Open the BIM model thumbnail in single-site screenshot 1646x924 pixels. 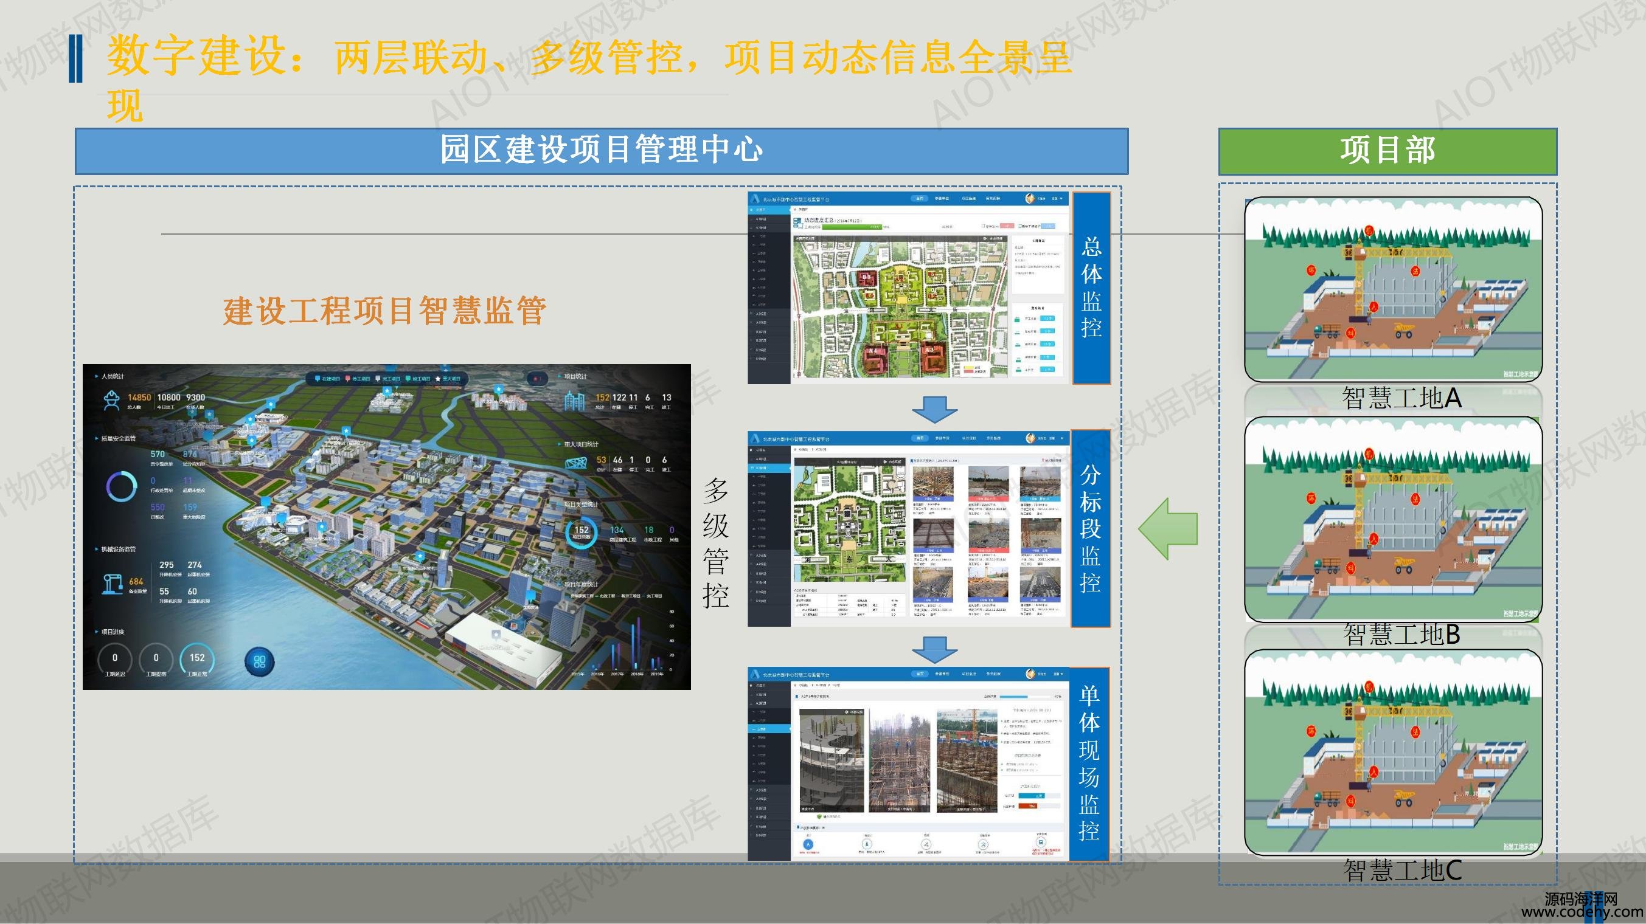(x=832, y=759)
